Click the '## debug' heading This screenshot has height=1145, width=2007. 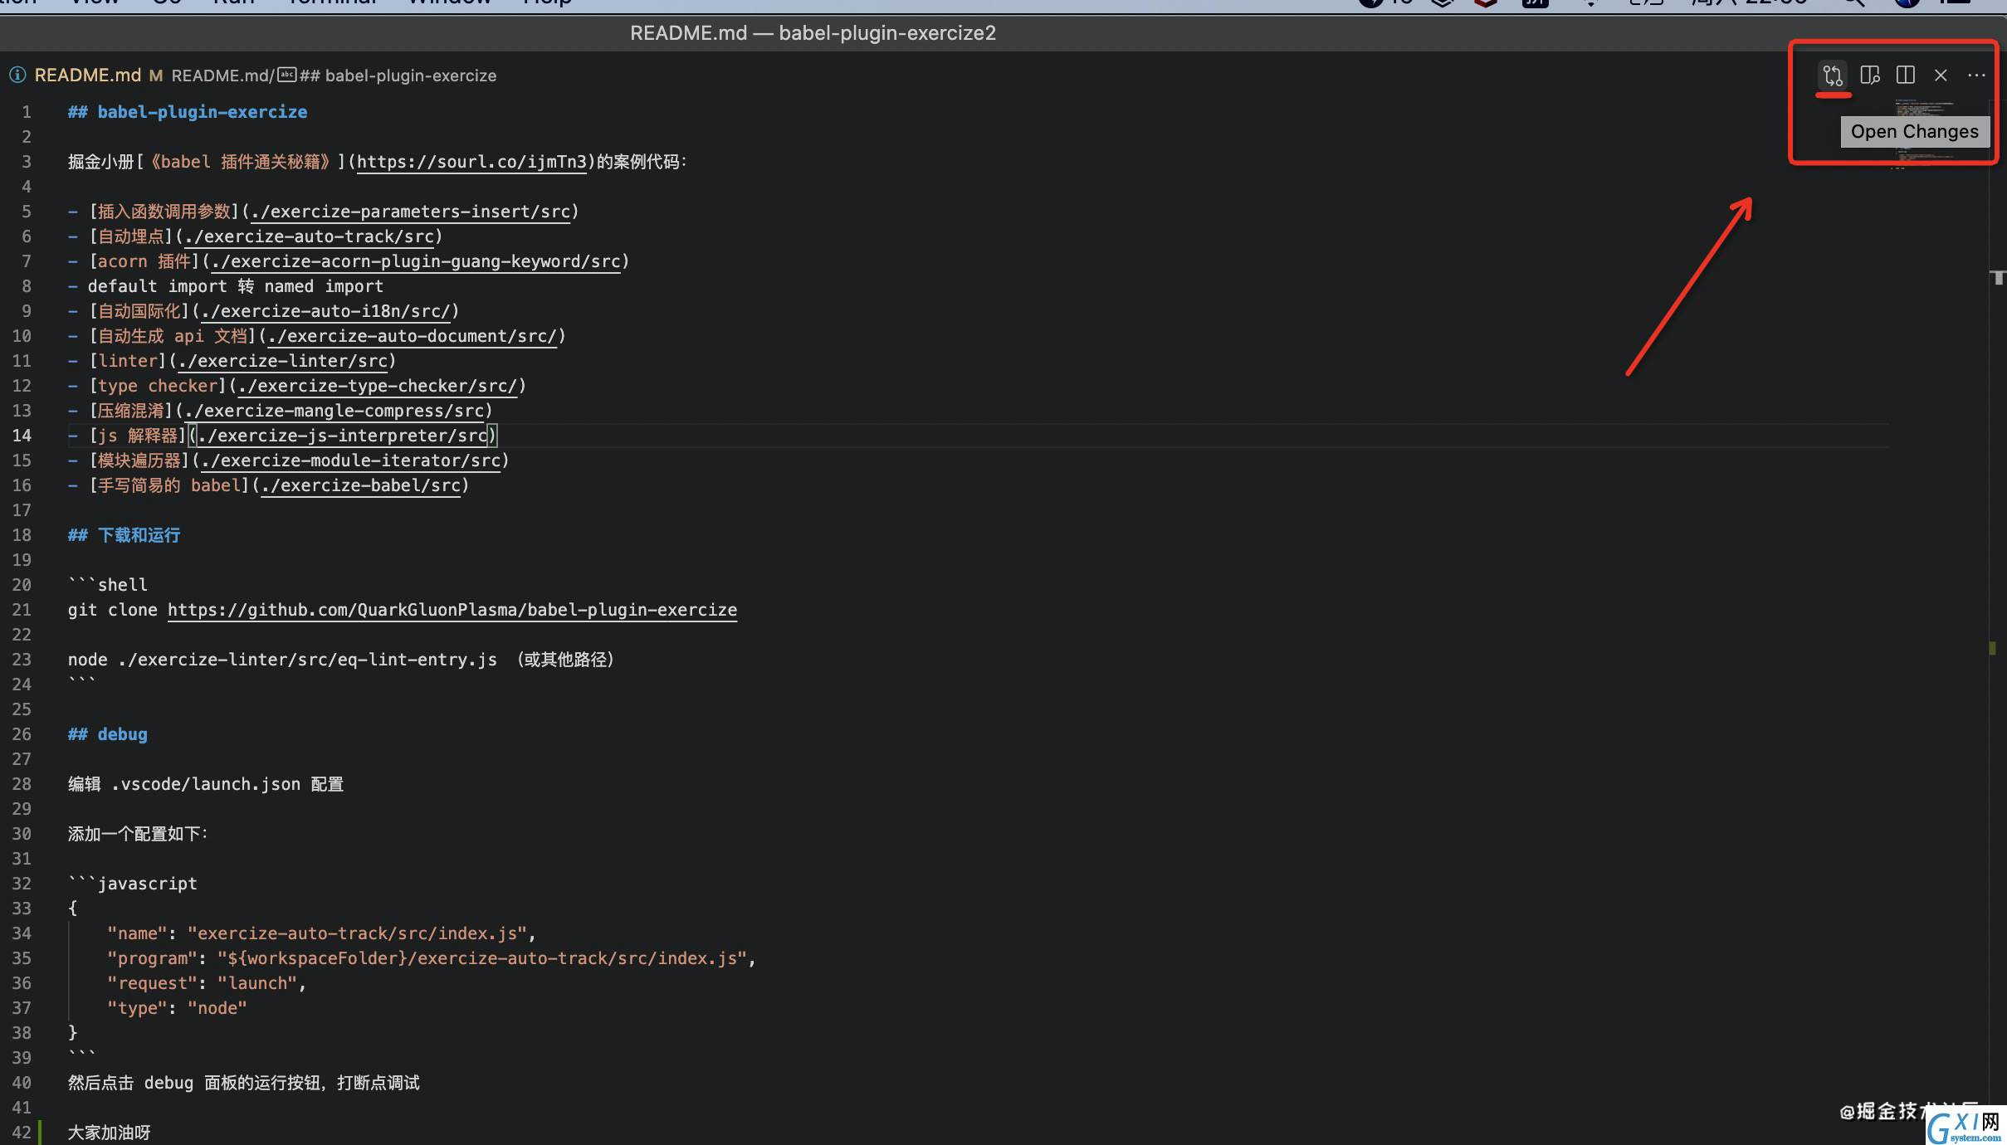tap(108, 734)
